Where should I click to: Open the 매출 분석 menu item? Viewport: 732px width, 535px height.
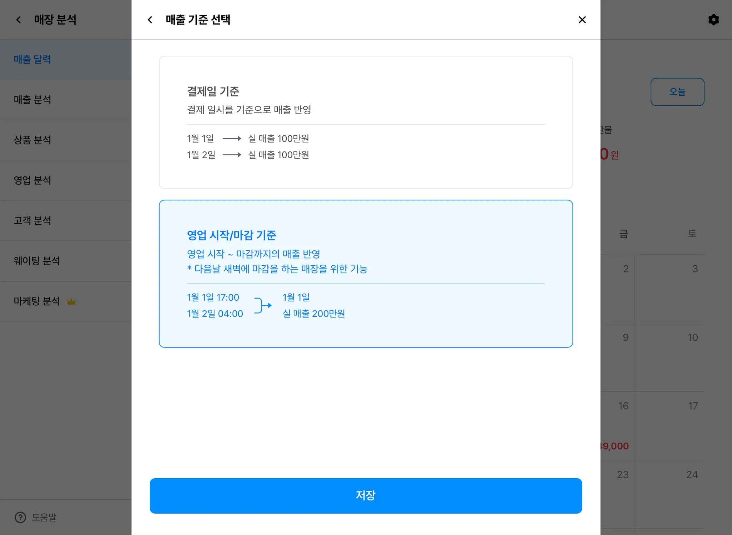click(33, 100)
